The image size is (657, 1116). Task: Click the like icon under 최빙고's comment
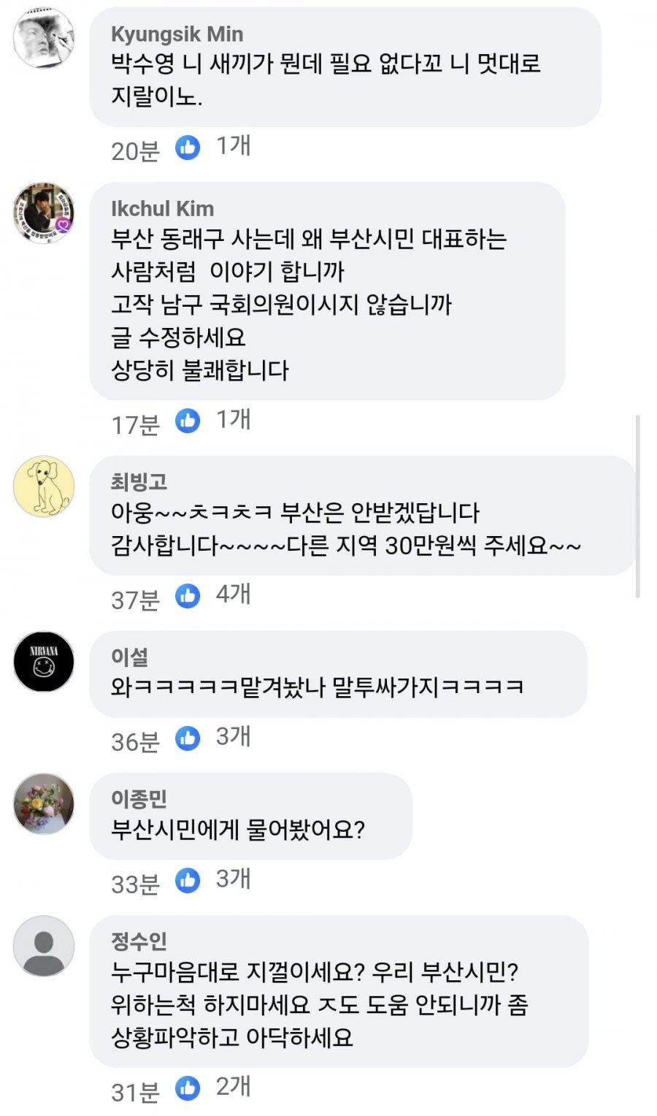coord(188,597)
